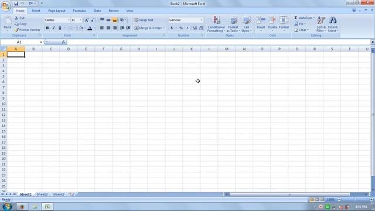The width and height of the screenshot is (375, 211).
Task: Open Cell Styles gallery
Action: (246, 24)
